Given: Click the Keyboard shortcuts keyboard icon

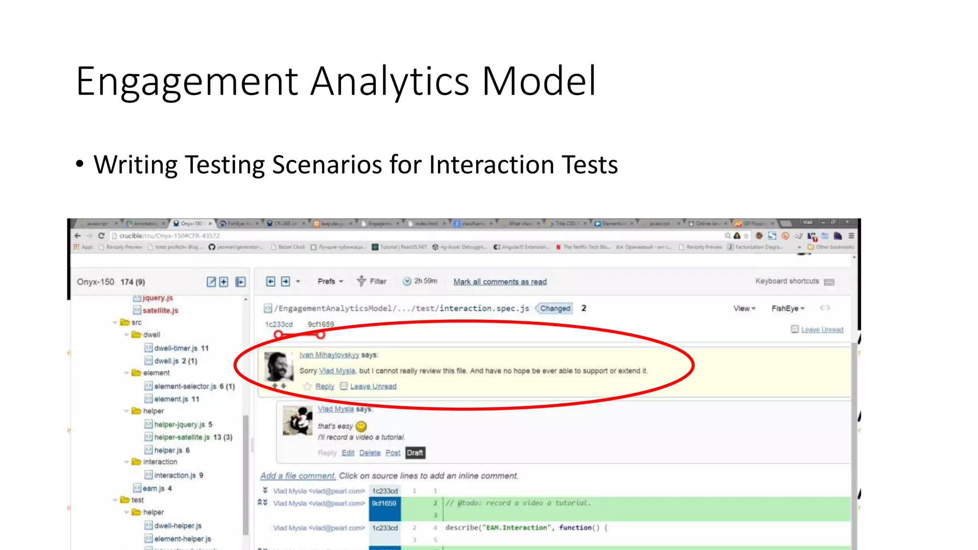Looking at the screenshot, I should coord(829,282).
